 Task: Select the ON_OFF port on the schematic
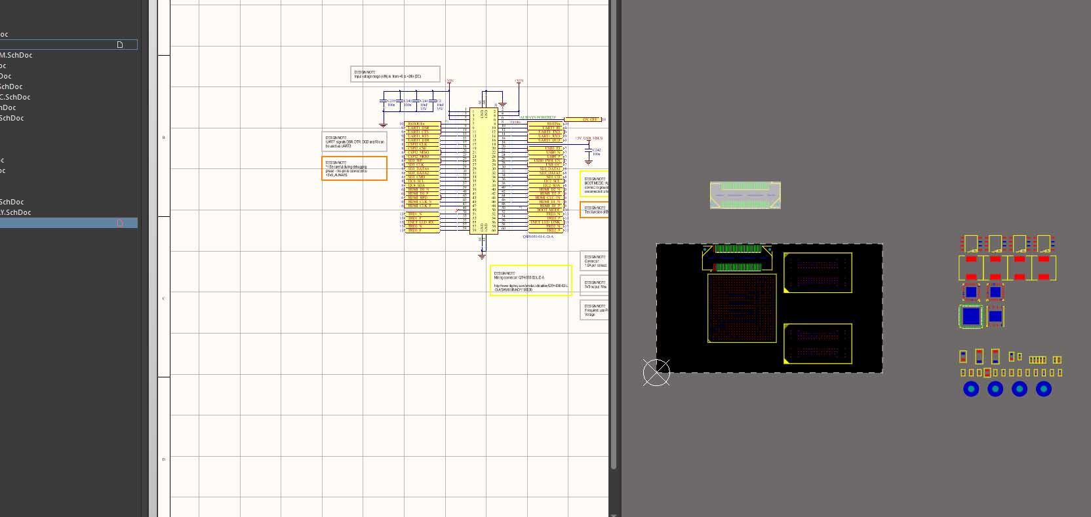[582, 119]
